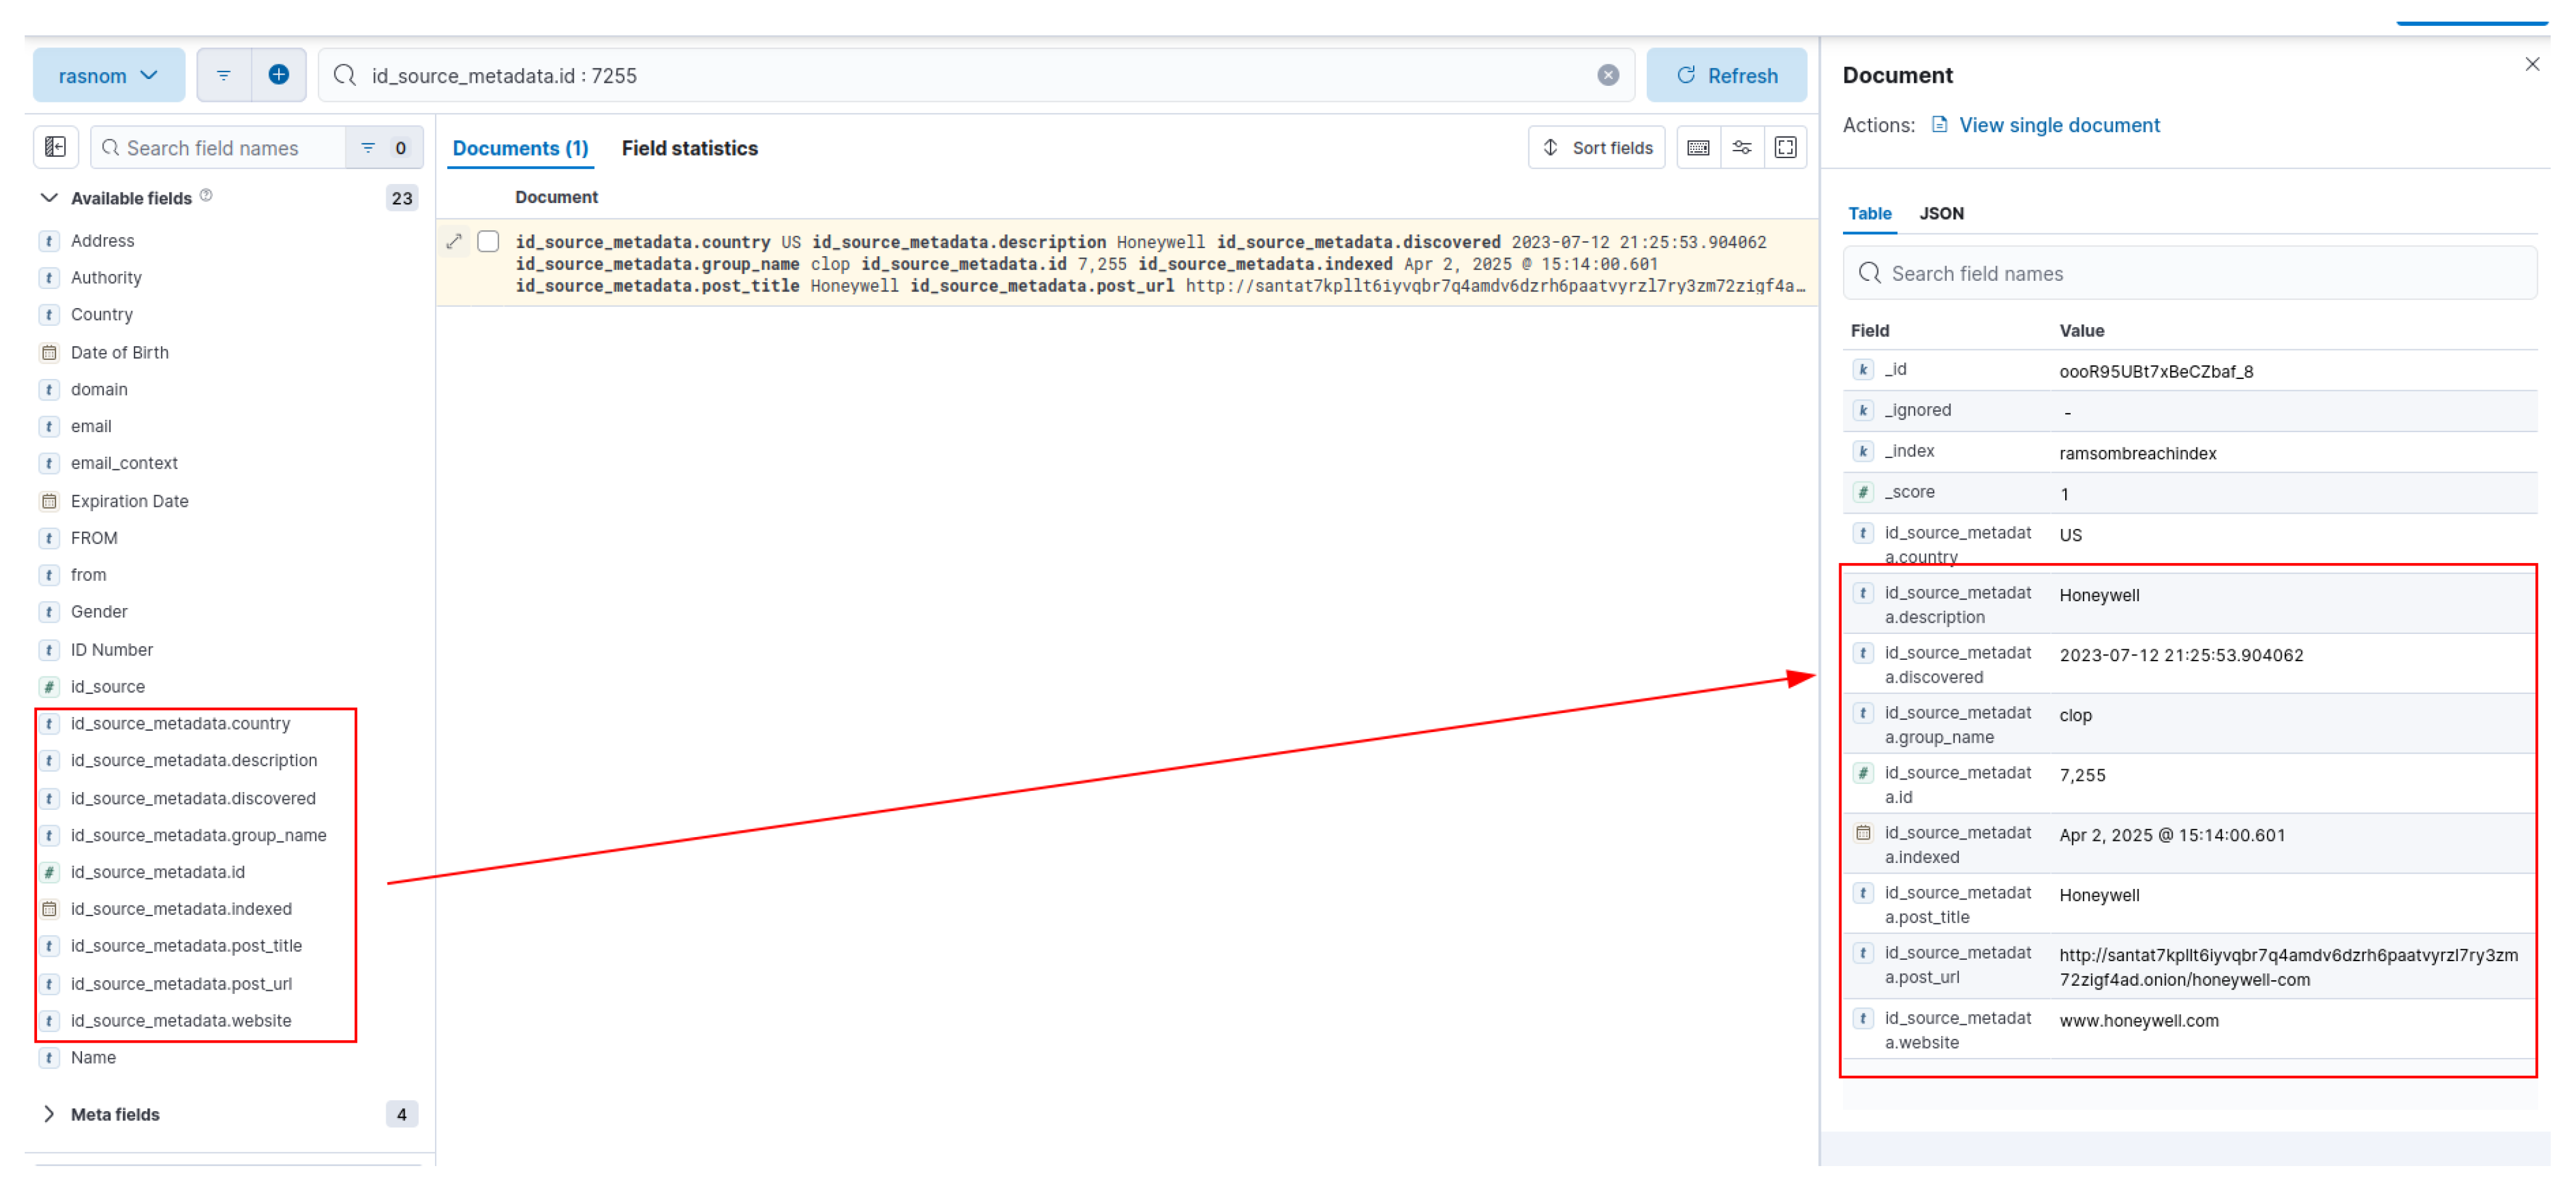Select the document row checkbox

coord(488,242)
